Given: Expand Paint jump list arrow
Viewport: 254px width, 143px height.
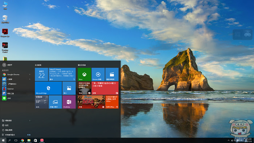Looking at the screenshot, I should (x=30, y=79).
